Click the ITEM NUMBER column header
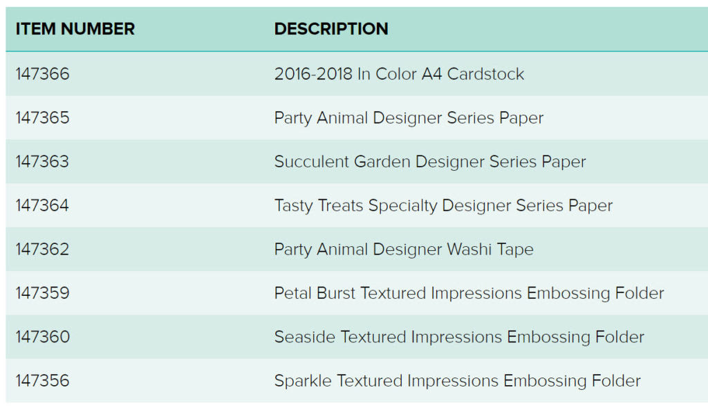The image size is (708, 410). click(75, 29)
